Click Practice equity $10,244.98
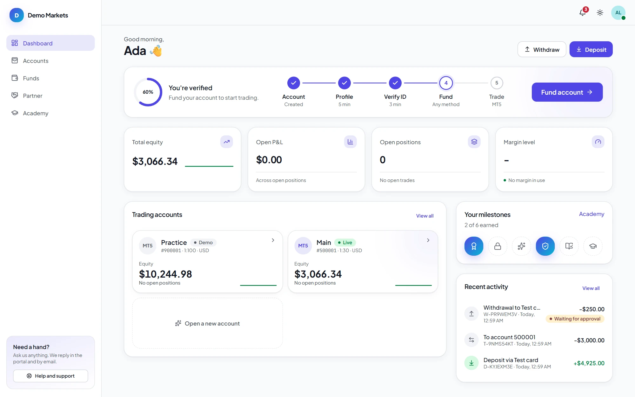Viewport: 635px width, 397px height. coord(165,274)
